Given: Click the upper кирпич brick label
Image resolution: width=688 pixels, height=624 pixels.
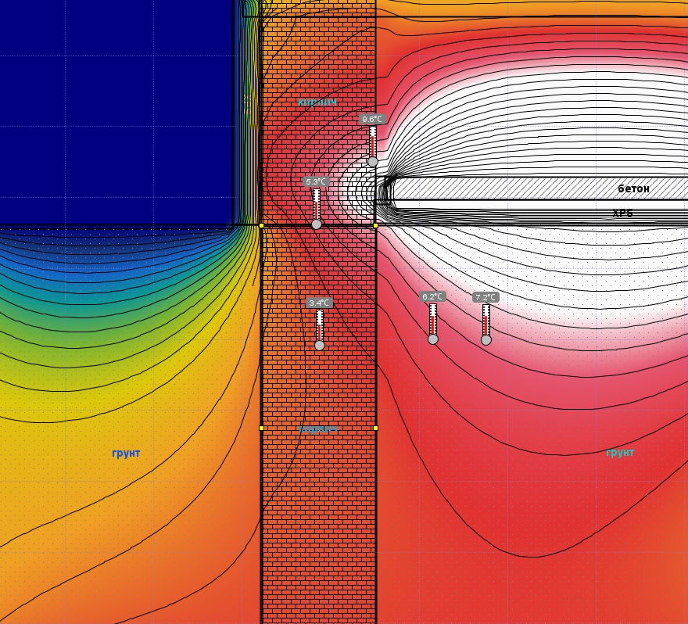Looking at the screenshot, I should pyautogui.click(x=317, y=102).
